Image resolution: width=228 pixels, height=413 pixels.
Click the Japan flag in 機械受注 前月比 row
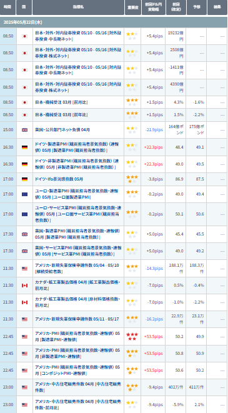pos(24,102)
